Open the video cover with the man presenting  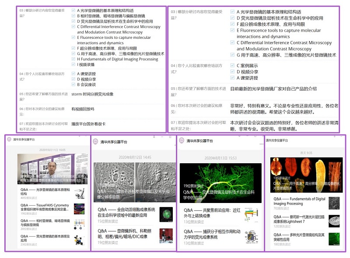[51, 169]
